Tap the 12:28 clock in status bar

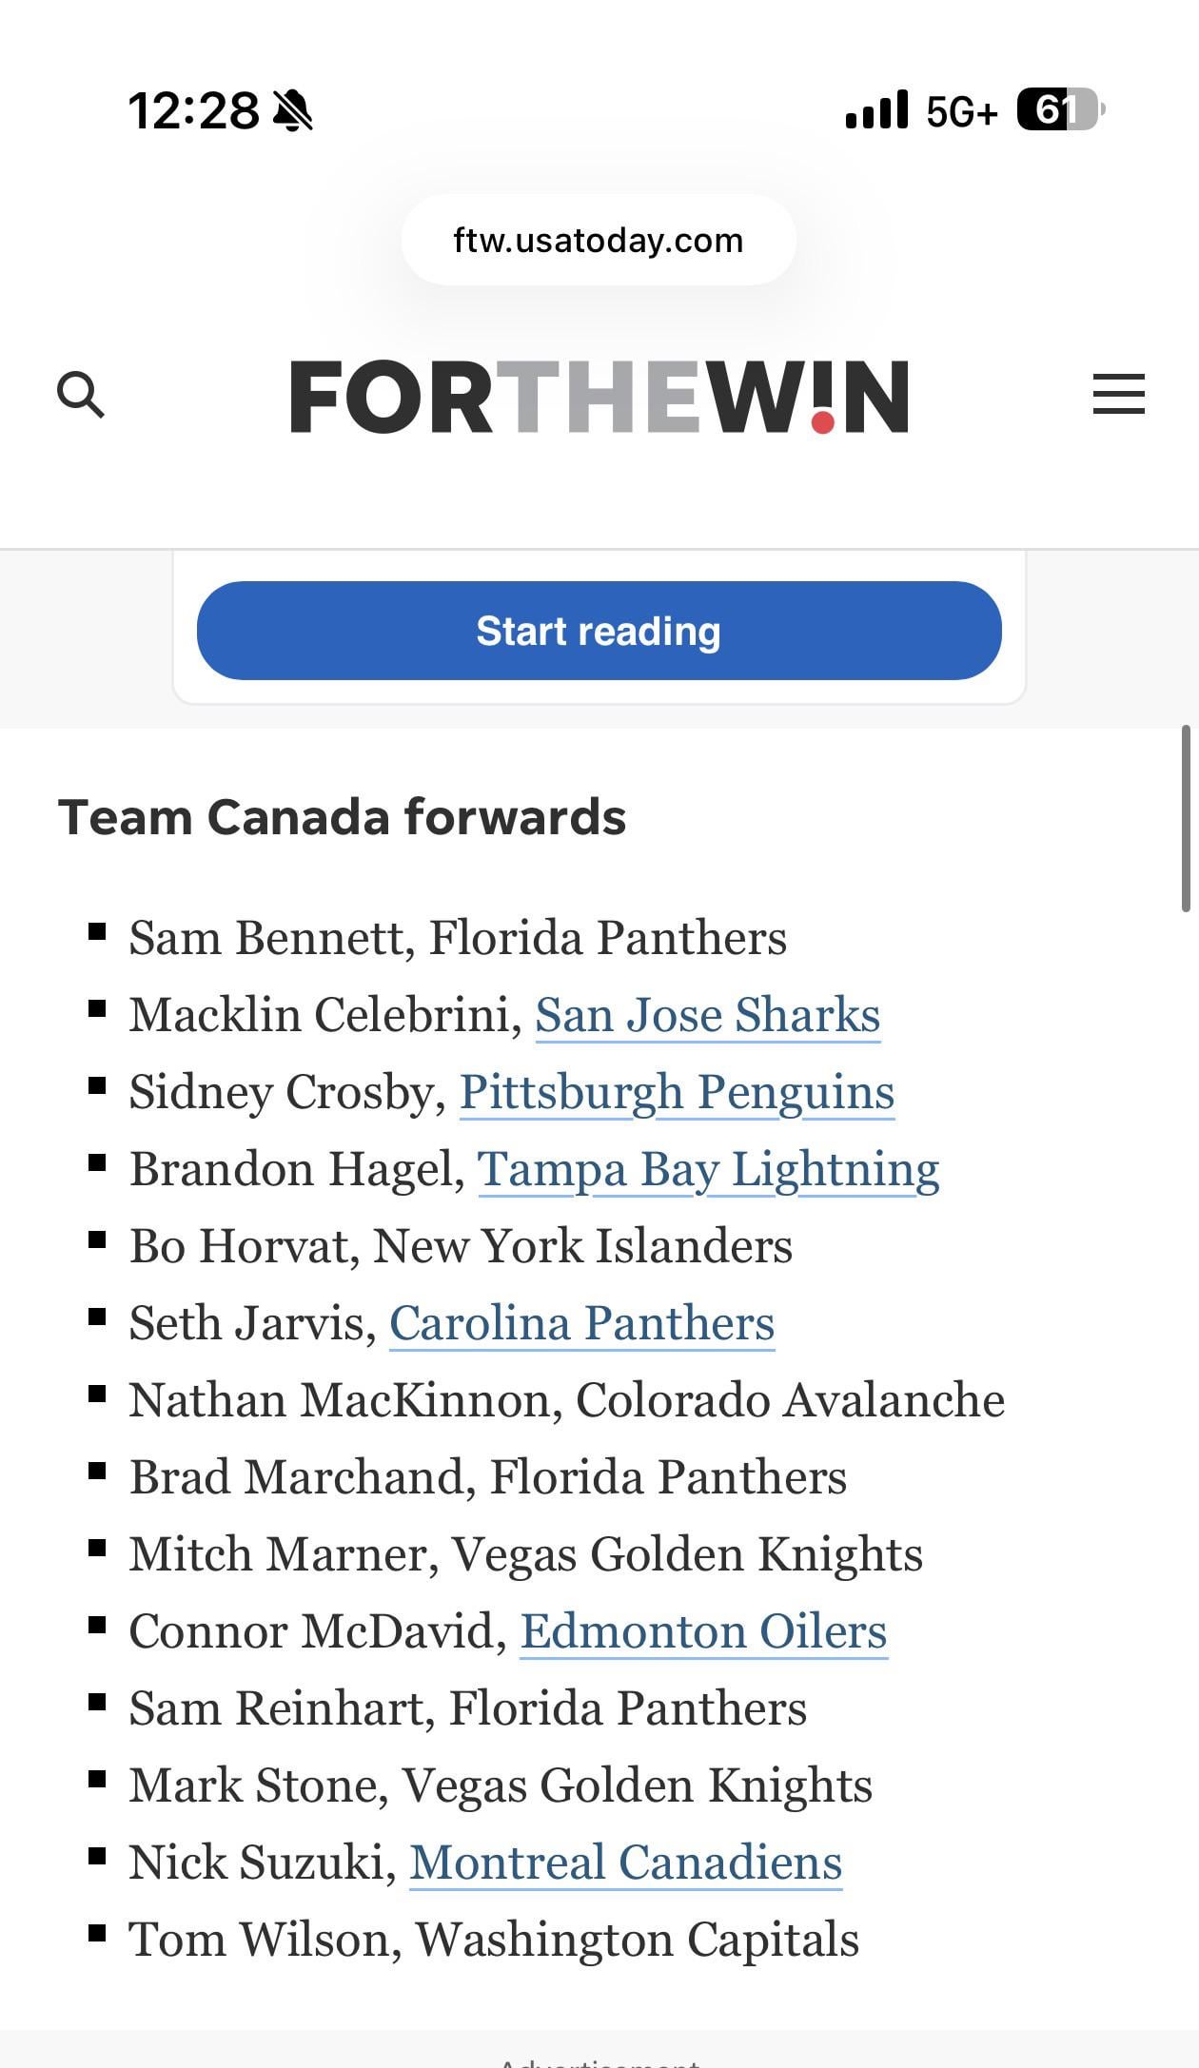point(193,110)
